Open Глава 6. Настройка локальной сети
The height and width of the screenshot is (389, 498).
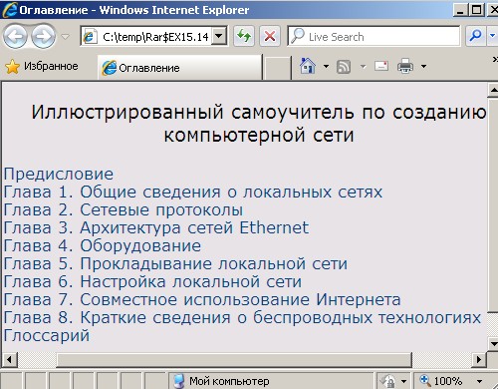pos(152,281)
